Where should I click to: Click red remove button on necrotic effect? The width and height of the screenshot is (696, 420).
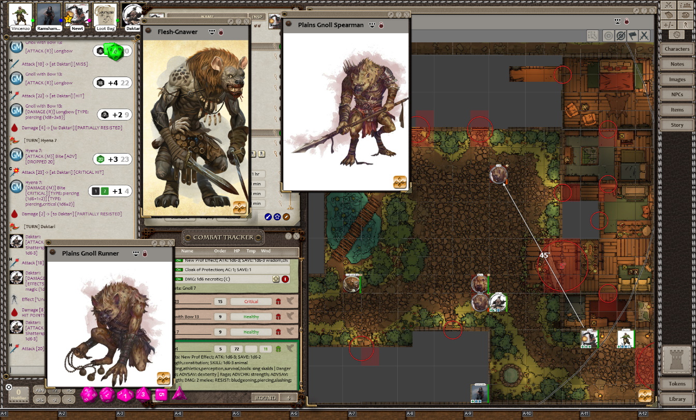(285, 279)
